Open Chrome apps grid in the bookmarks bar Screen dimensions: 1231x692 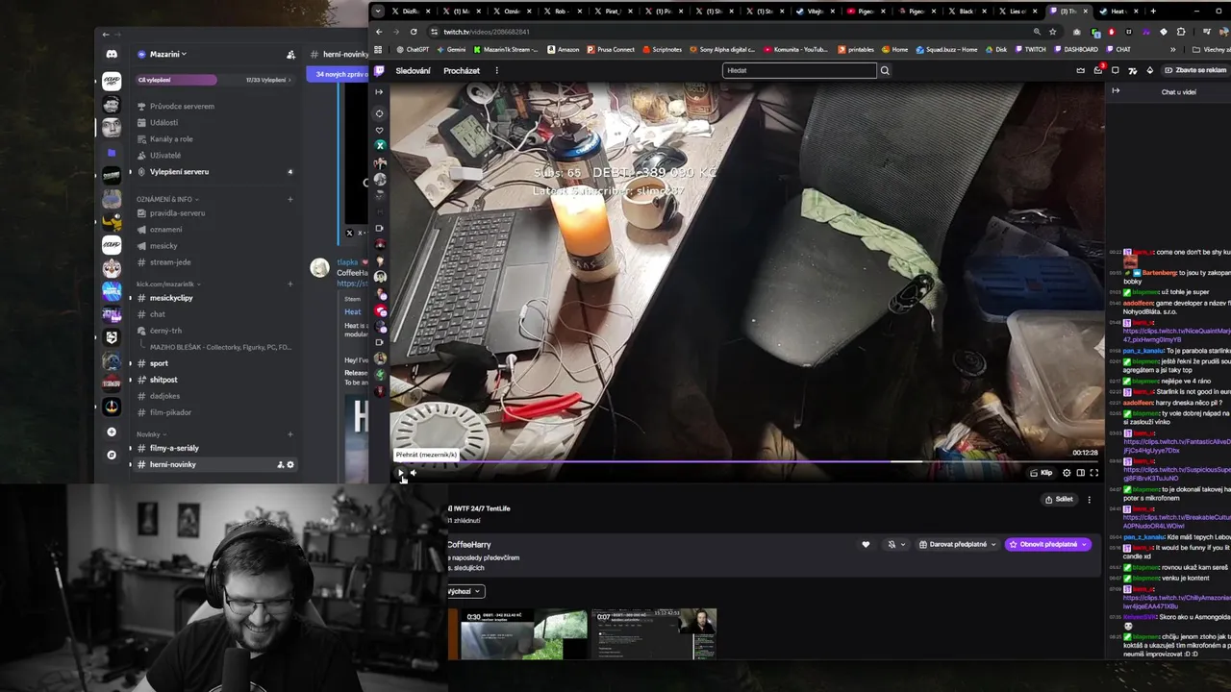click(x=378, y=49)
